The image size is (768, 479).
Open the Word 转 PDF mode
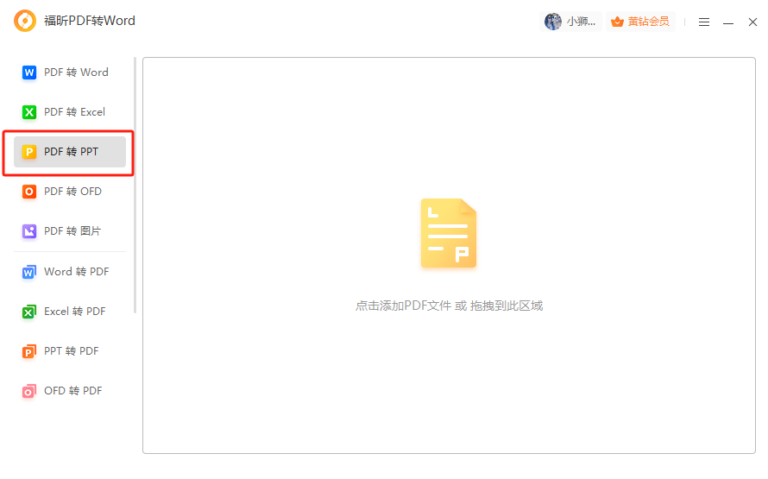[x=76, y=272]
